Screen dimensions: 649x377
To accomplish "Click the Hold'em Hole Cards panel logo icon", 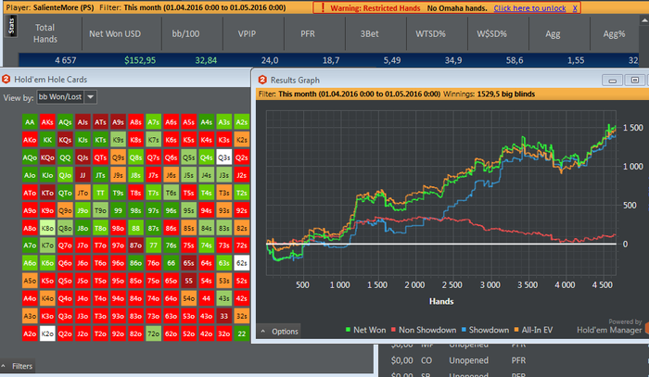I will (x=6, y=79).
